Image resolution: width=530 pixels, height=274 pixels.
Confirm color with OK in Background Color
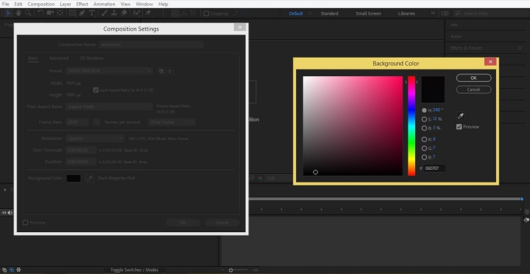coord(474,78)
